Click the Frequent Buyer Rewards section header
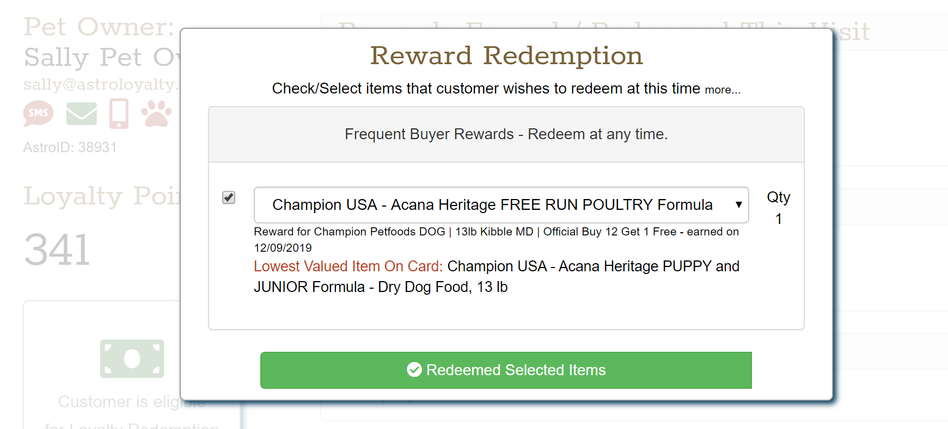The height and width of the screenshot is (429, 948). tap(506, 134)
